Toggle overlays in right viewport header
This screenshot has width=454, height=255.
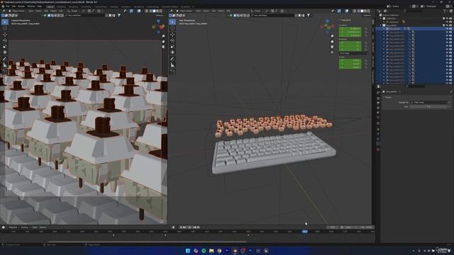(x=347, y=11)
